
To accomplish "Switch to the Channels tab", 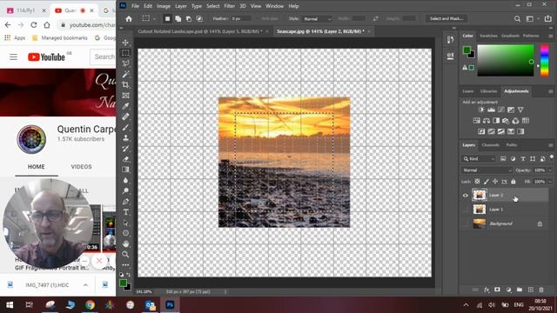I will click(491, 145).
